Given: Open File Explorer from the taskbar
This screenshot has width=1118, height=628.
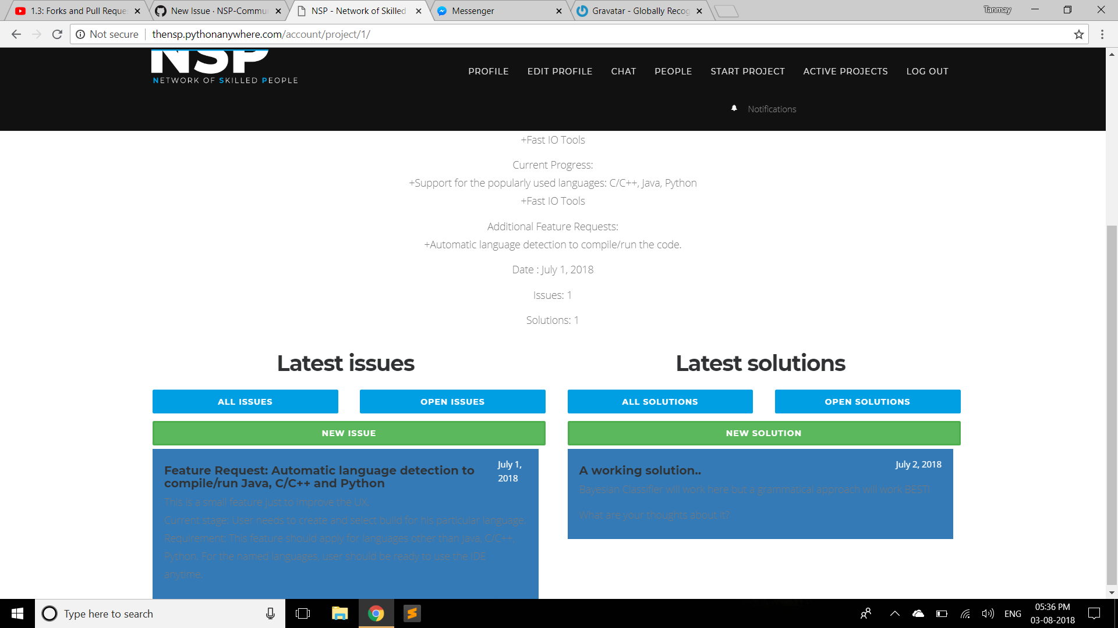Looking at the screenshot, I should coord(339,613).
